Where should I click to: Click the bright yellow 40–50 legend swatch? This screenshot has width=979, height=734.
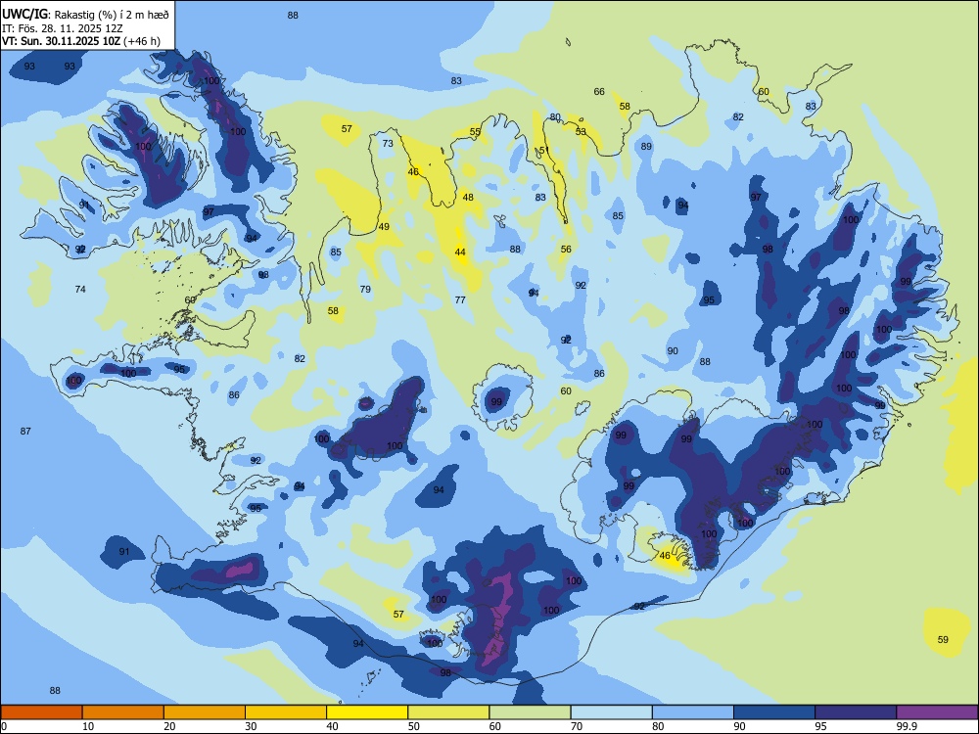367,712
